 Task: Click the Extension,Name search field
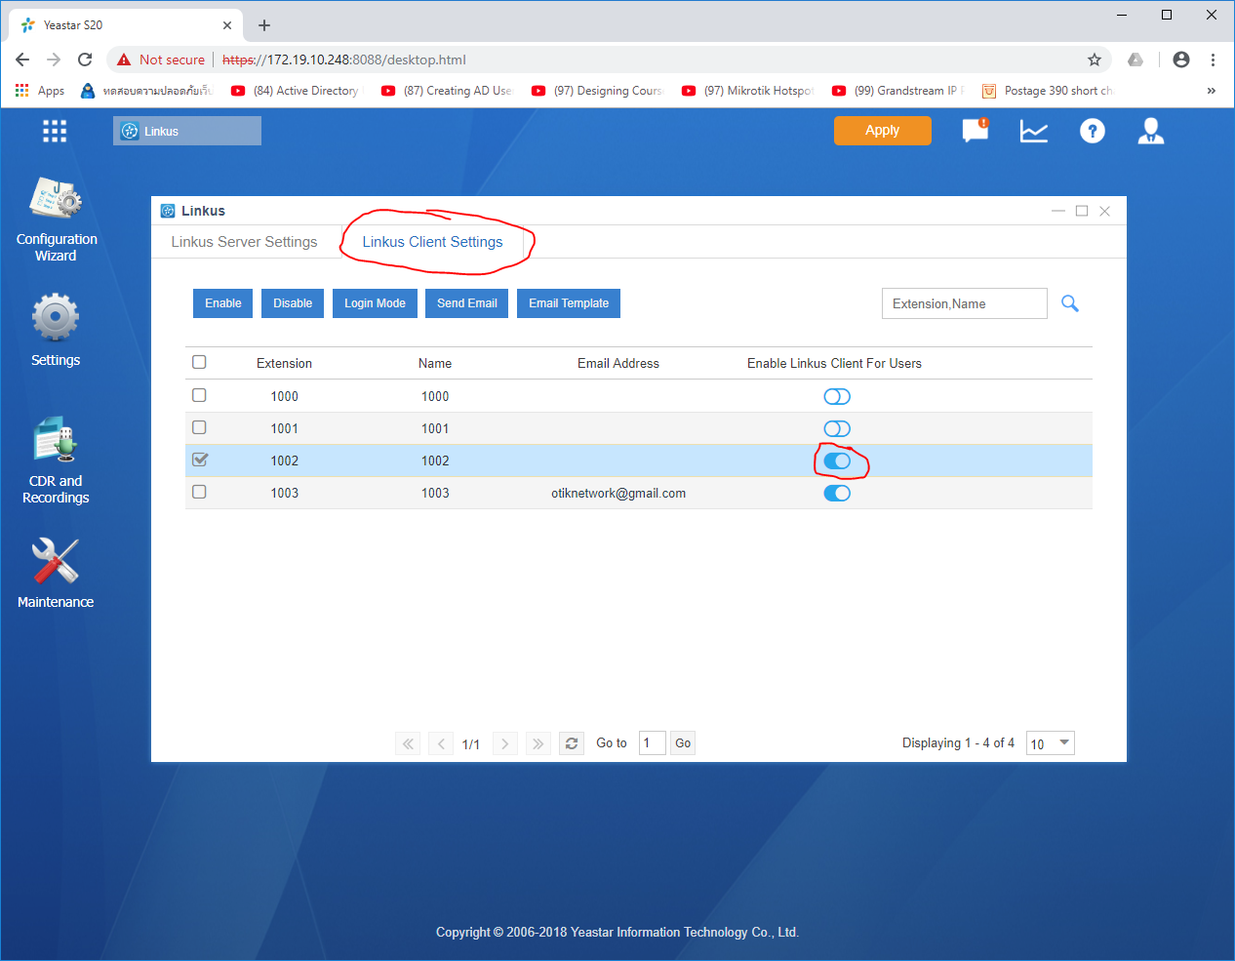pyautogui.click(x=964, y=303)
